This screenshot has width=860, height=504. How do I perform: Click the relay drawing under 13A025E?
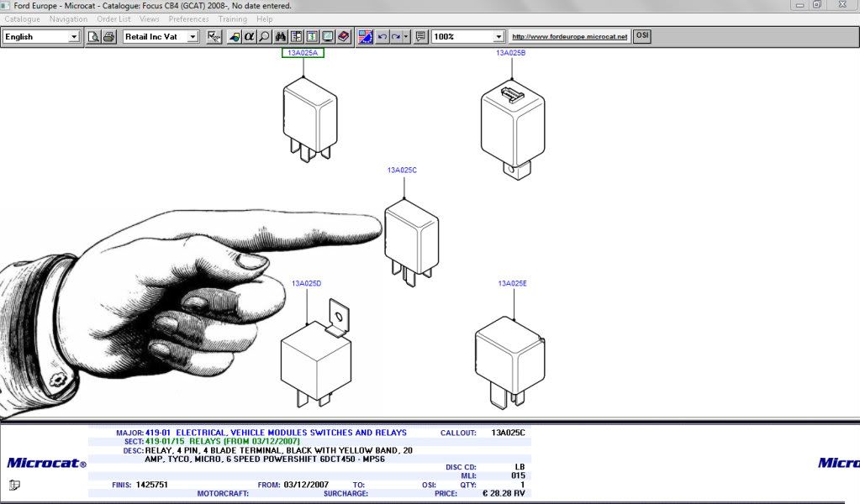(x=510, y=363)
